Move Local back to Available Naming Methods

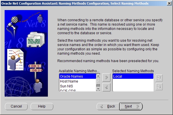(x=106, y=87)
